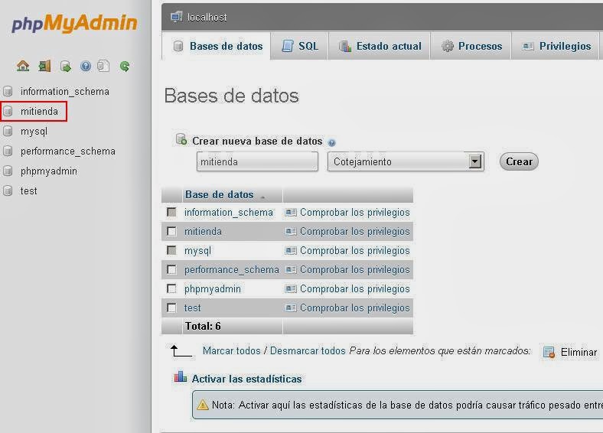
Task: Click privileges icon in phpmyadmin row
Action: click(291, 289)
